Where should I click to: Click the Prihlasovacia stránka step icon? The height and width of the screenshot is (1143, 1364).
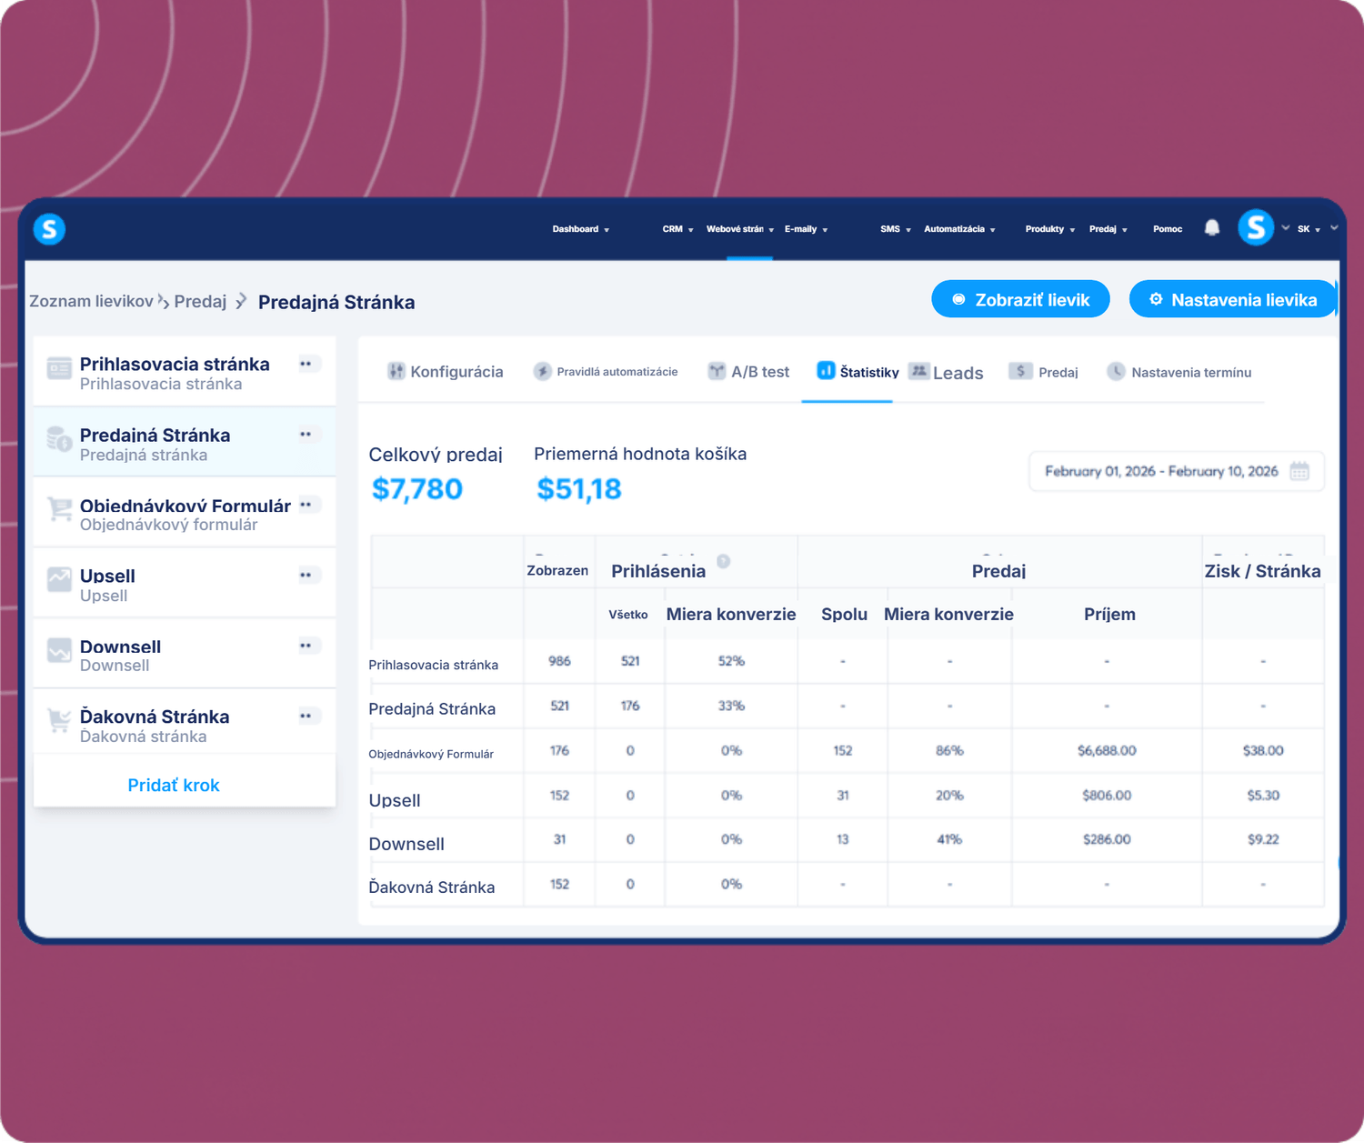click(x=59, y=368)
